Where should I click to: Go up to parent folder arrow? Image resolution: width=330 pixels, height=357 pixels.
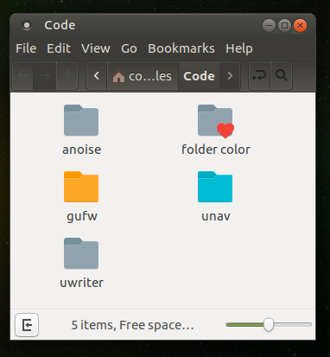tap(67, 76)
